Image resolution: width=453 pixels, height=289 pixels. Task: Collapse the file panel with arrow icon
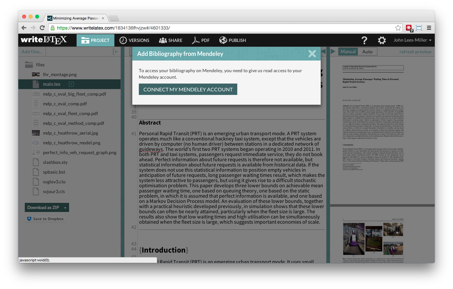(115, 52)
